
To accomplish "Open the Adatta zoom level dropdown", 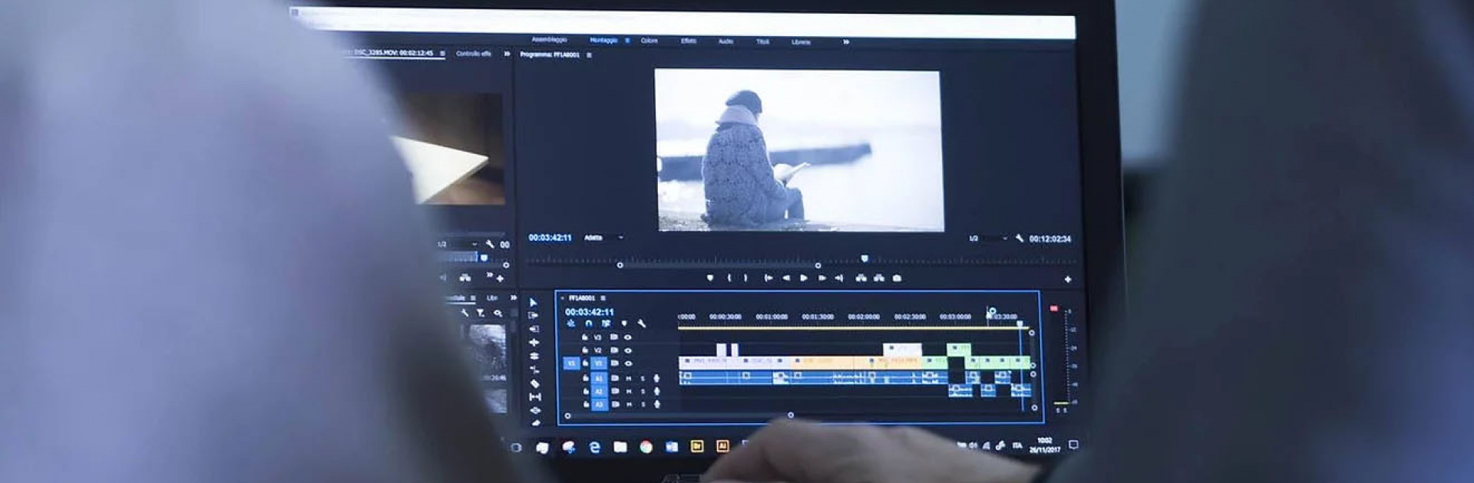I will pyautogui.click(x=604, y=238).
